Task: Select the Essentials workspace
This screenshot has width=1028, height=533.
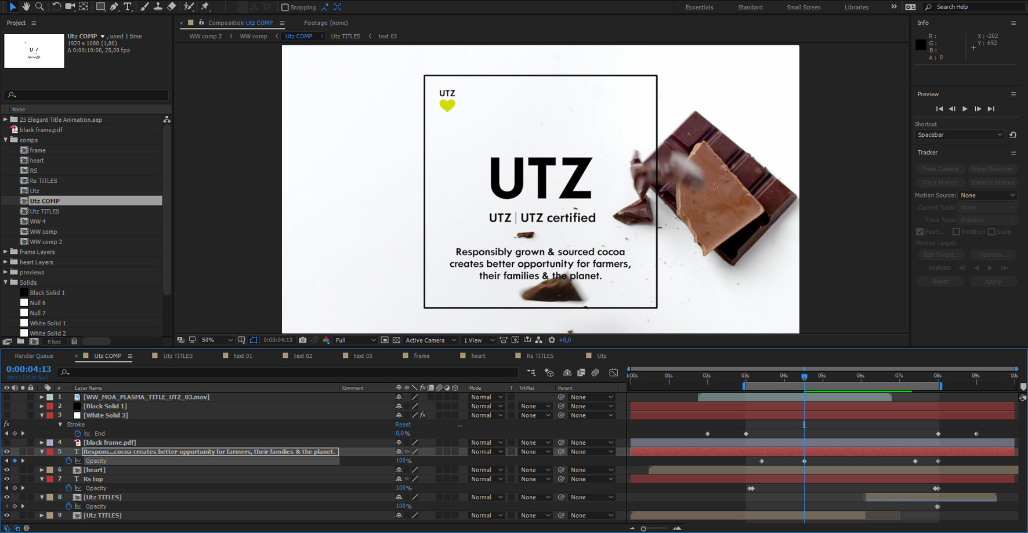Action: point(699,8)
